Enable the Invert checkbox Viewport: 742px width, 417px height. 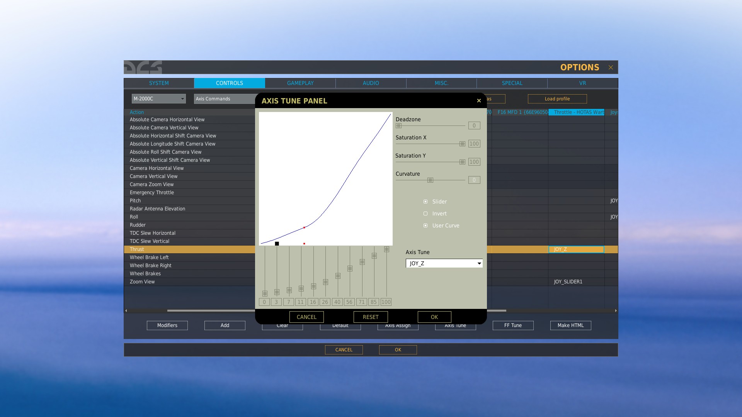425,214
